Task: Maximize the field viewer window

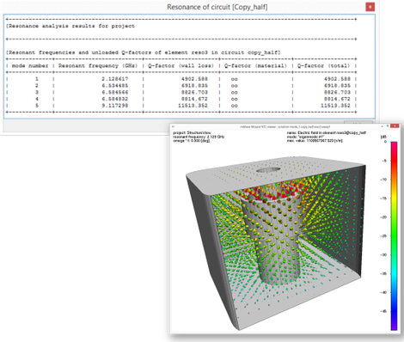Action: pos(388,126)
